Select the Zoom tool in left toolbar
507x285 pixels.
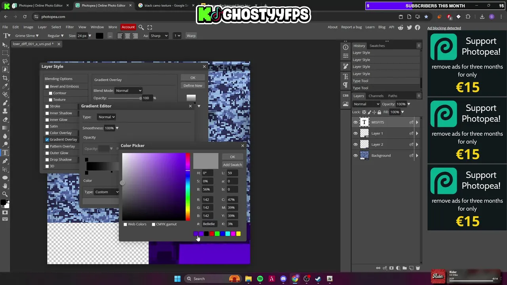click(5, 194)
